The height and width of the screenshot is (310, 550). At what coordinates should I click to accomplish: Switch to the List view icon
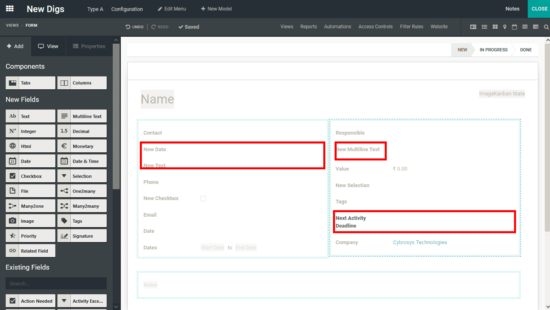[485, 27]
